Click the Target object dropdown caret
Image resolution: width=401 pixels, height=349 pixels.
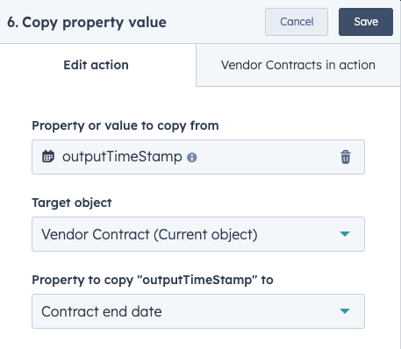pyautogui.click(x=345, y=234)
